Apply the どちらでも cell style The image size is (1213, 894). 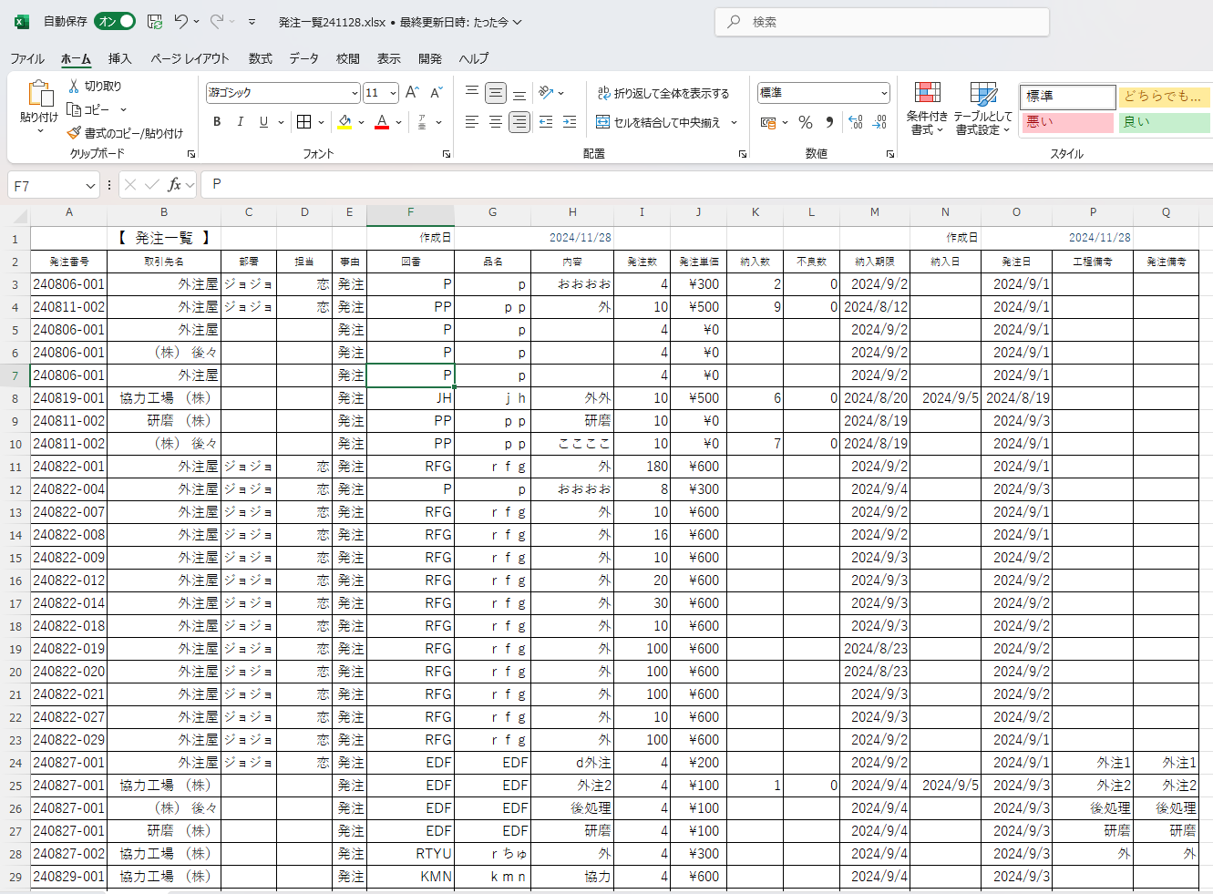(1165, 97)
